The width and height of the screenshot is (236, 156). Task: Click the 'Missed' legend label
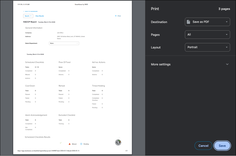coord(74,144)
